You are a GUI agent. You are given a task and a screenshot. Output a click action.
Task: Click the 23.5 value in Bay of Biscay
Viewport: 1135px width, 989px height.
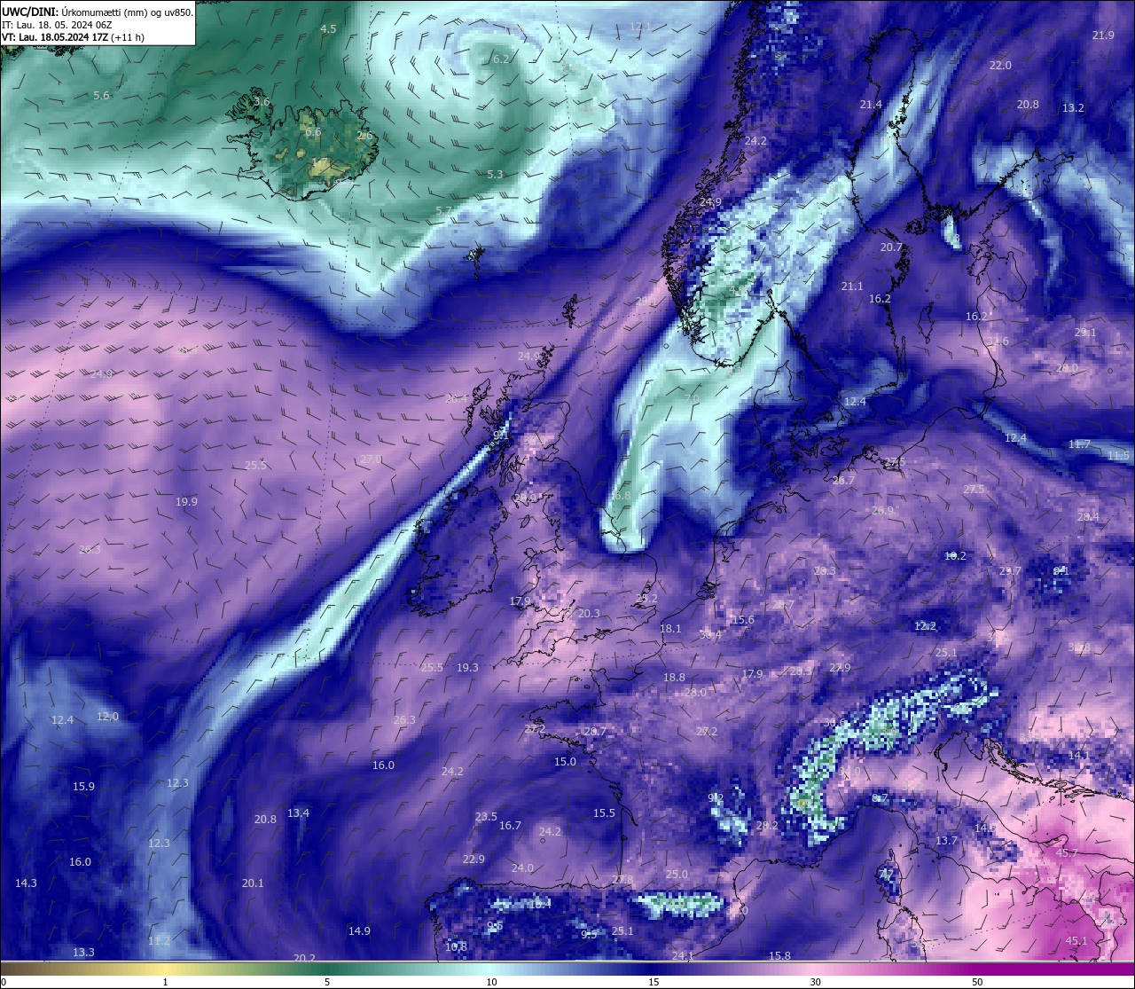(486, 817)
